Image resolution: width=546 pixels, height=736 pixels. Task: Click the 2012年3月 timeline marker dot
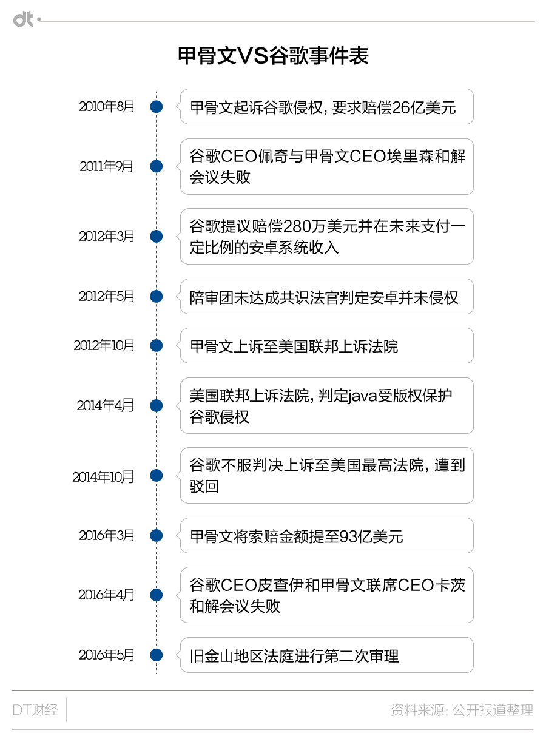[x=157, y=236]
